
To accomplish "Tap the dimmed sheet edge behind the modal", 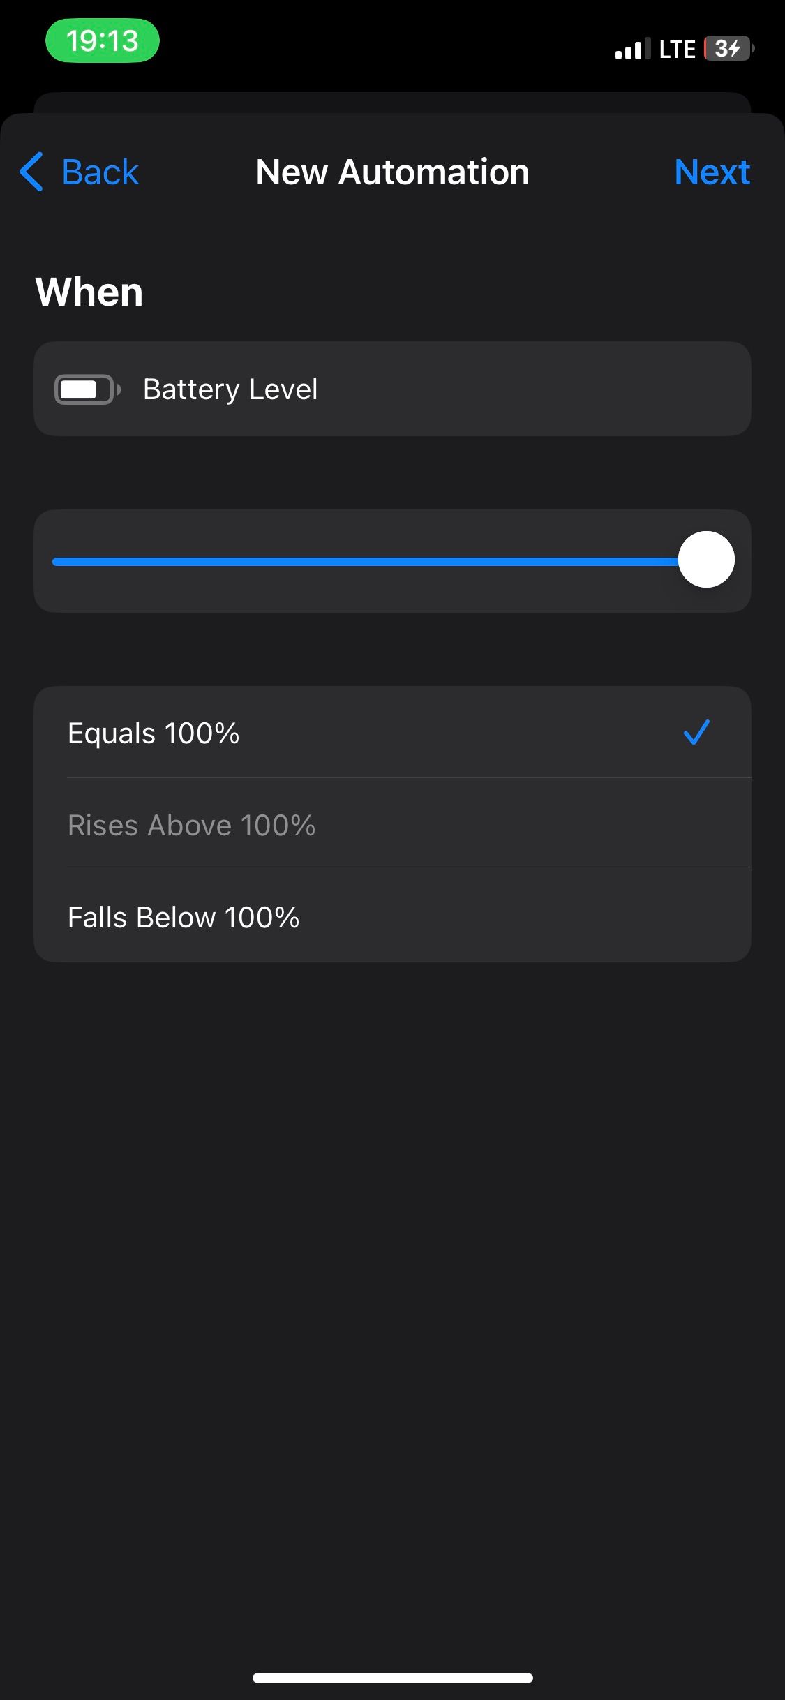I will [392, 102].
